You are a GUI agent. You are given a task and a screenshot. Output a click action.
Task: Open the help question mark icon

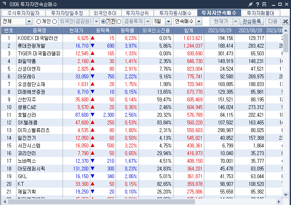pyautogui.click(x=258, y=4)
